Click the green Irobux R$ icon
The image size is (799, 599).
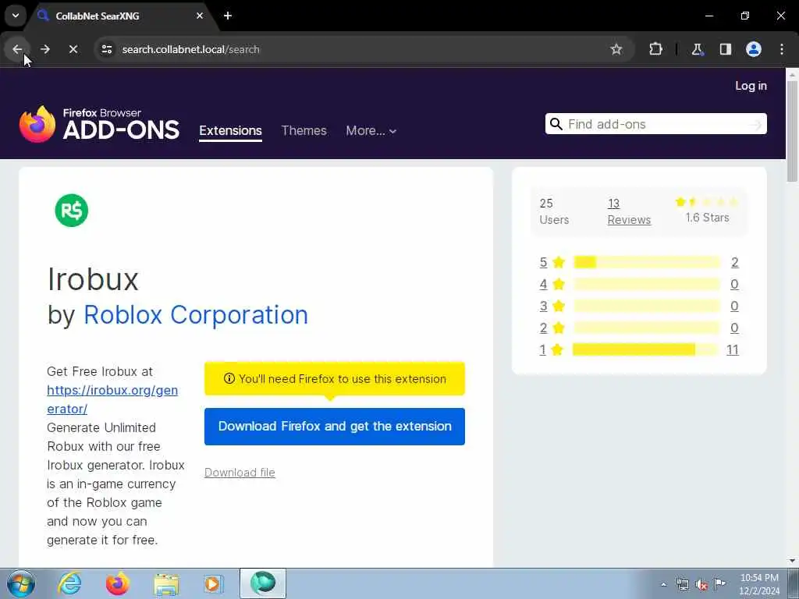71,211
